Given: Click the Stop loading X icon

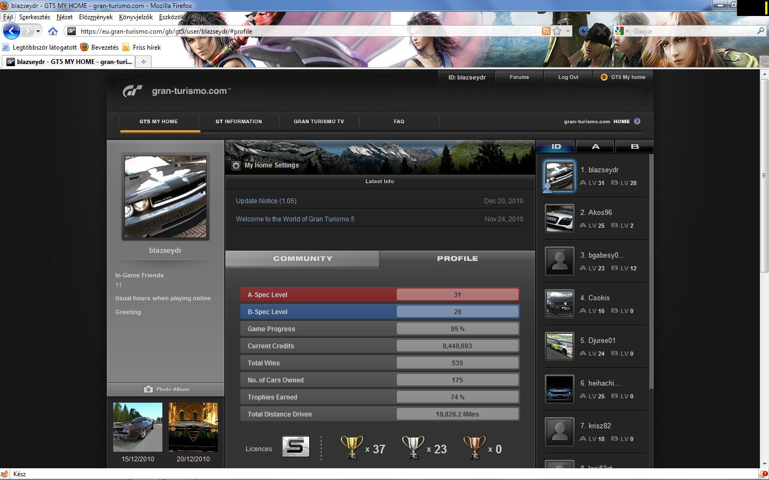Looking at the screenshot, I should point(602,31).
